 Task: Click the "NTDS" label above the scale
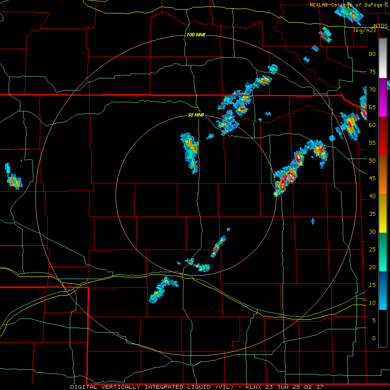tap(381, 26)
